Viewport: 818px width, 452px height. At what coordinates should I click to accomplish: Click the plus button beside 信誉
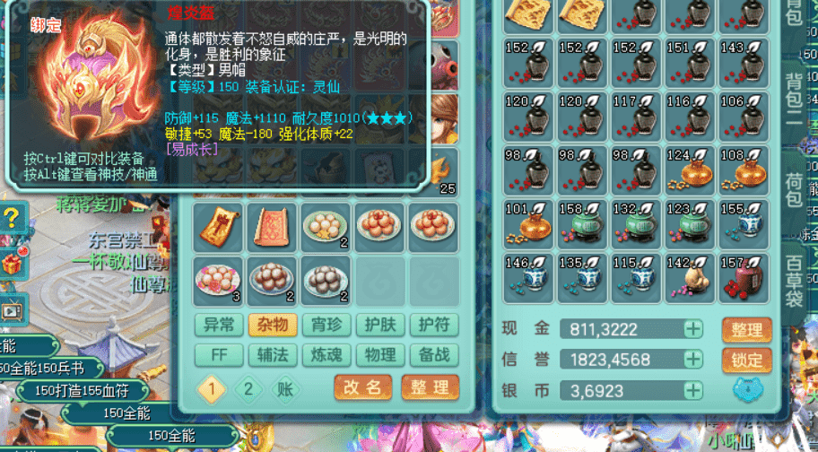click(x=693, y=360)
